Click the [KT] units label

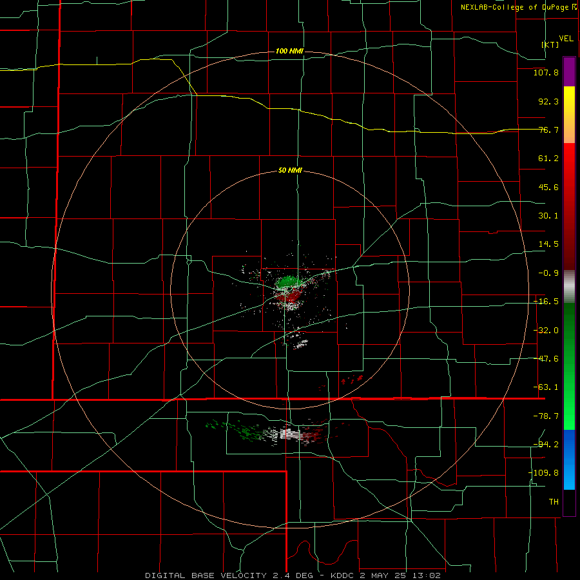click(x=550, y=44)
